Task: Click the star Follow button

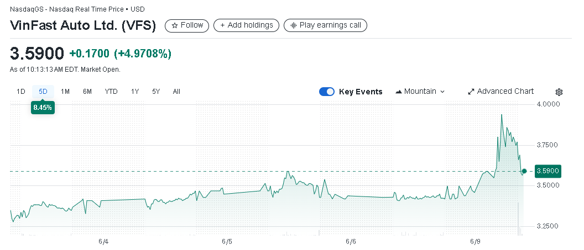Action: point(187,25)
